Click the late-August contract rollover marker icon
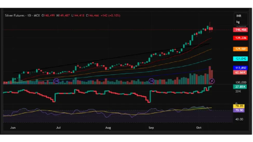The image size is (253, 142). tap(151, 81)
